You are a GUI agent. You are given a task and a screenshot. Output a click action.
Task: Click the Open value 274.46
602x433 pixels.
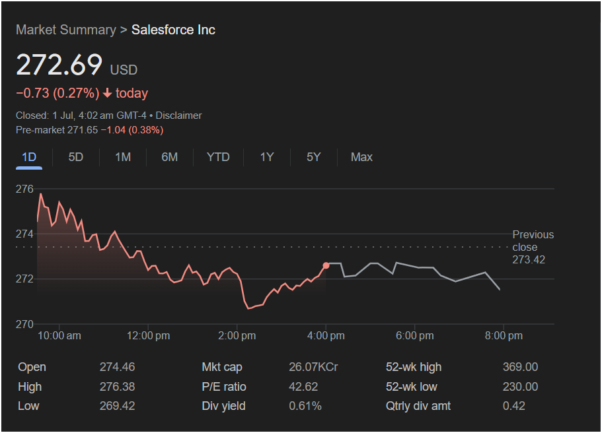[x=117, y=367]
